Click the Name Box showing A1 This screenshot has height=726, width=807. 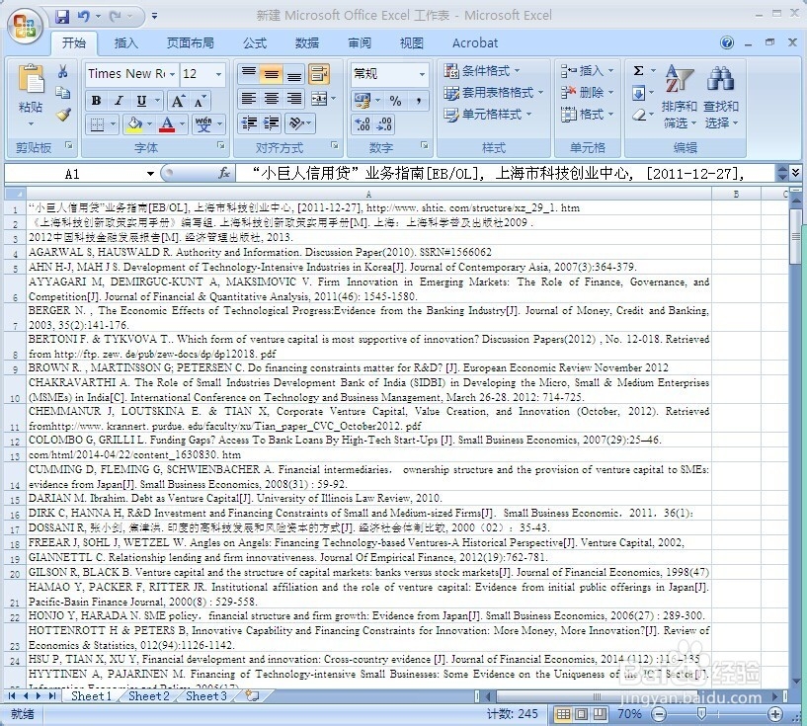pos(71,174)
